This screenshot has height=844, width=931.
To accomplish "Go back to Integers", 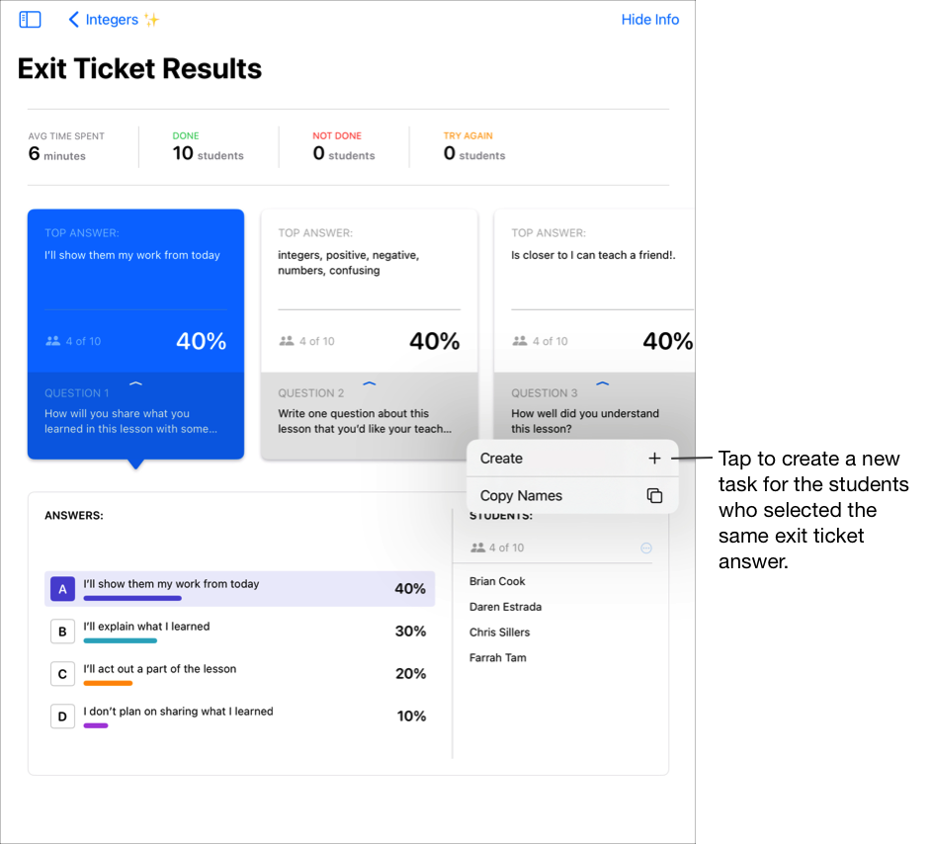I will (111, 20).
